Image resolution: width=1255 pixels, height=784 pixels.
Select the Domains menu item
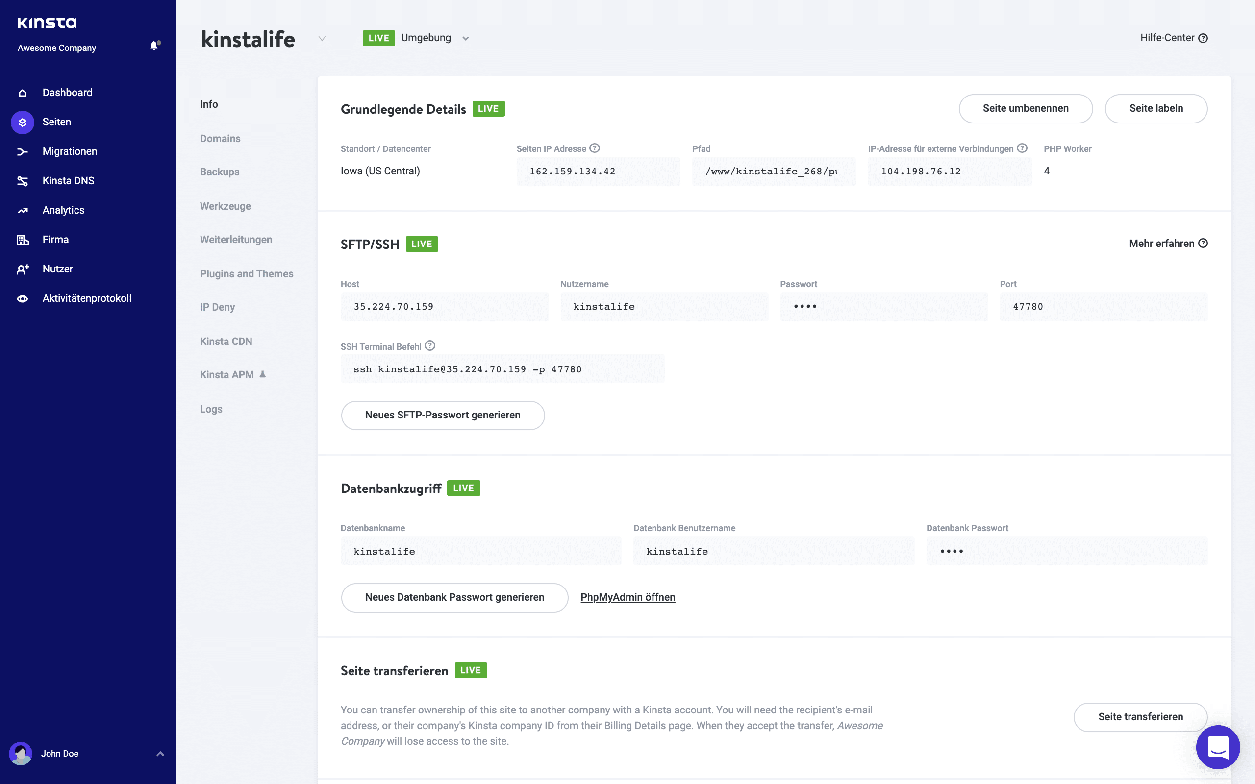point(220,138)
